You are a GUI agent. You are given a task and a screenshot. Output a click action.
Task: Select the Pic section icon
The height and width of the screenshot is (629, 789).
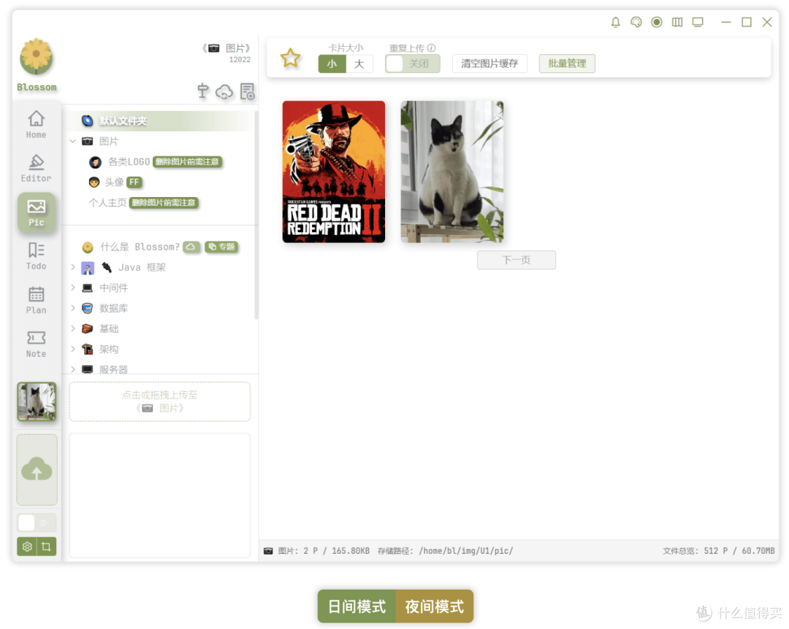point(37,212)
